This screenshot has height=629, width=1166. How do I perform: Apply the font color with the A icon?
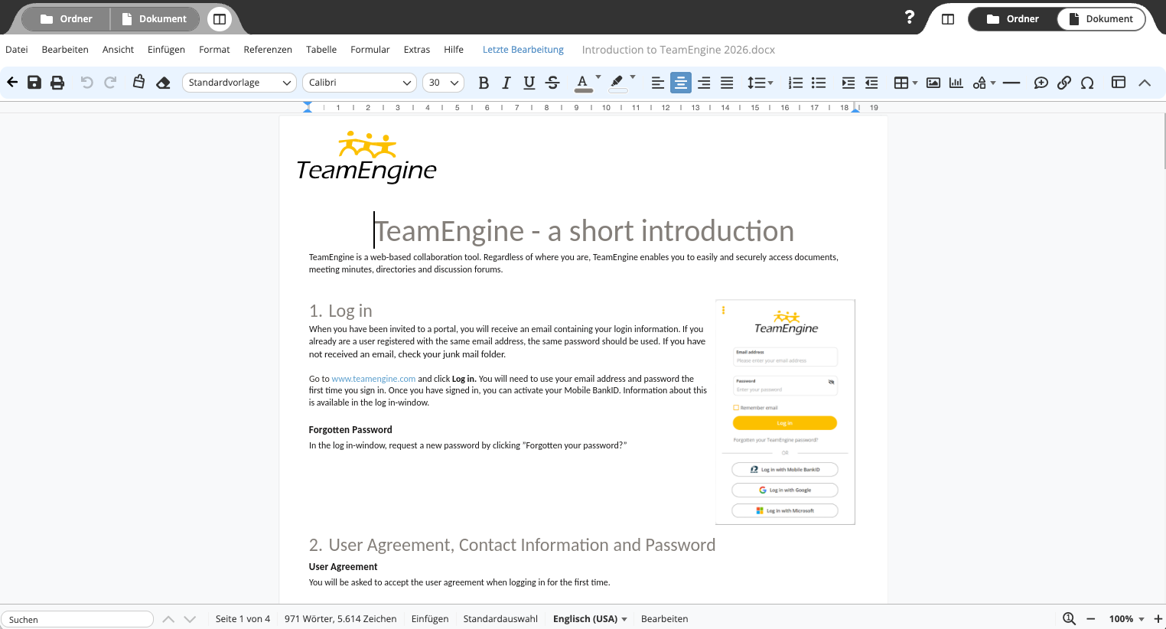(583, 83)
